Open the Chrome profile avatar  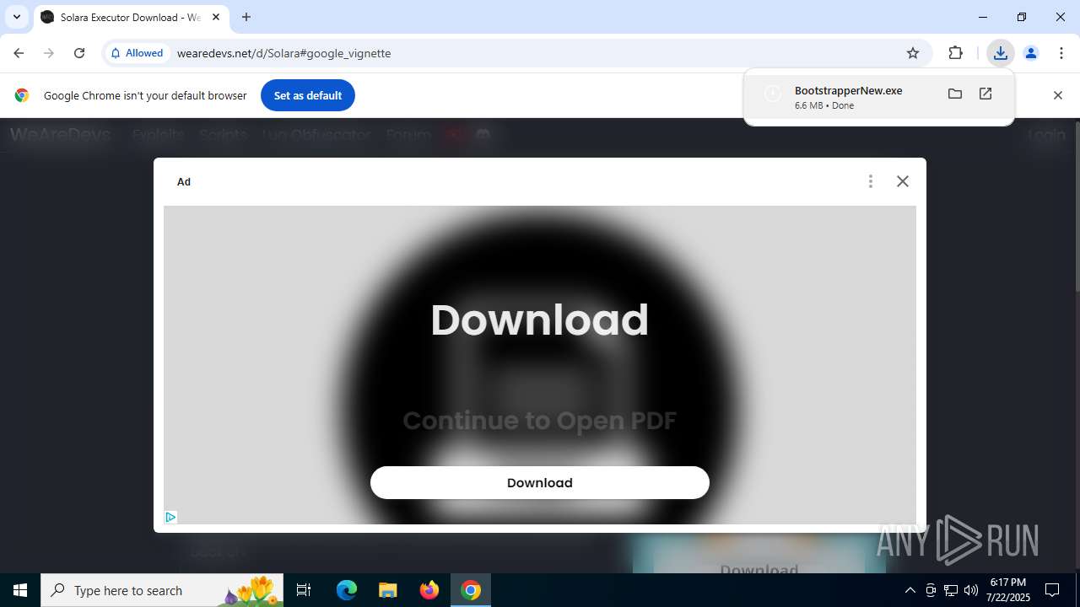click(1030, 53)
